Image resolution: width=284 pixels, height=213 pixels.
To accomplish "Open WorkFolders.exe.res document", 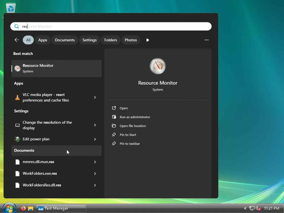I will (57, 174).
